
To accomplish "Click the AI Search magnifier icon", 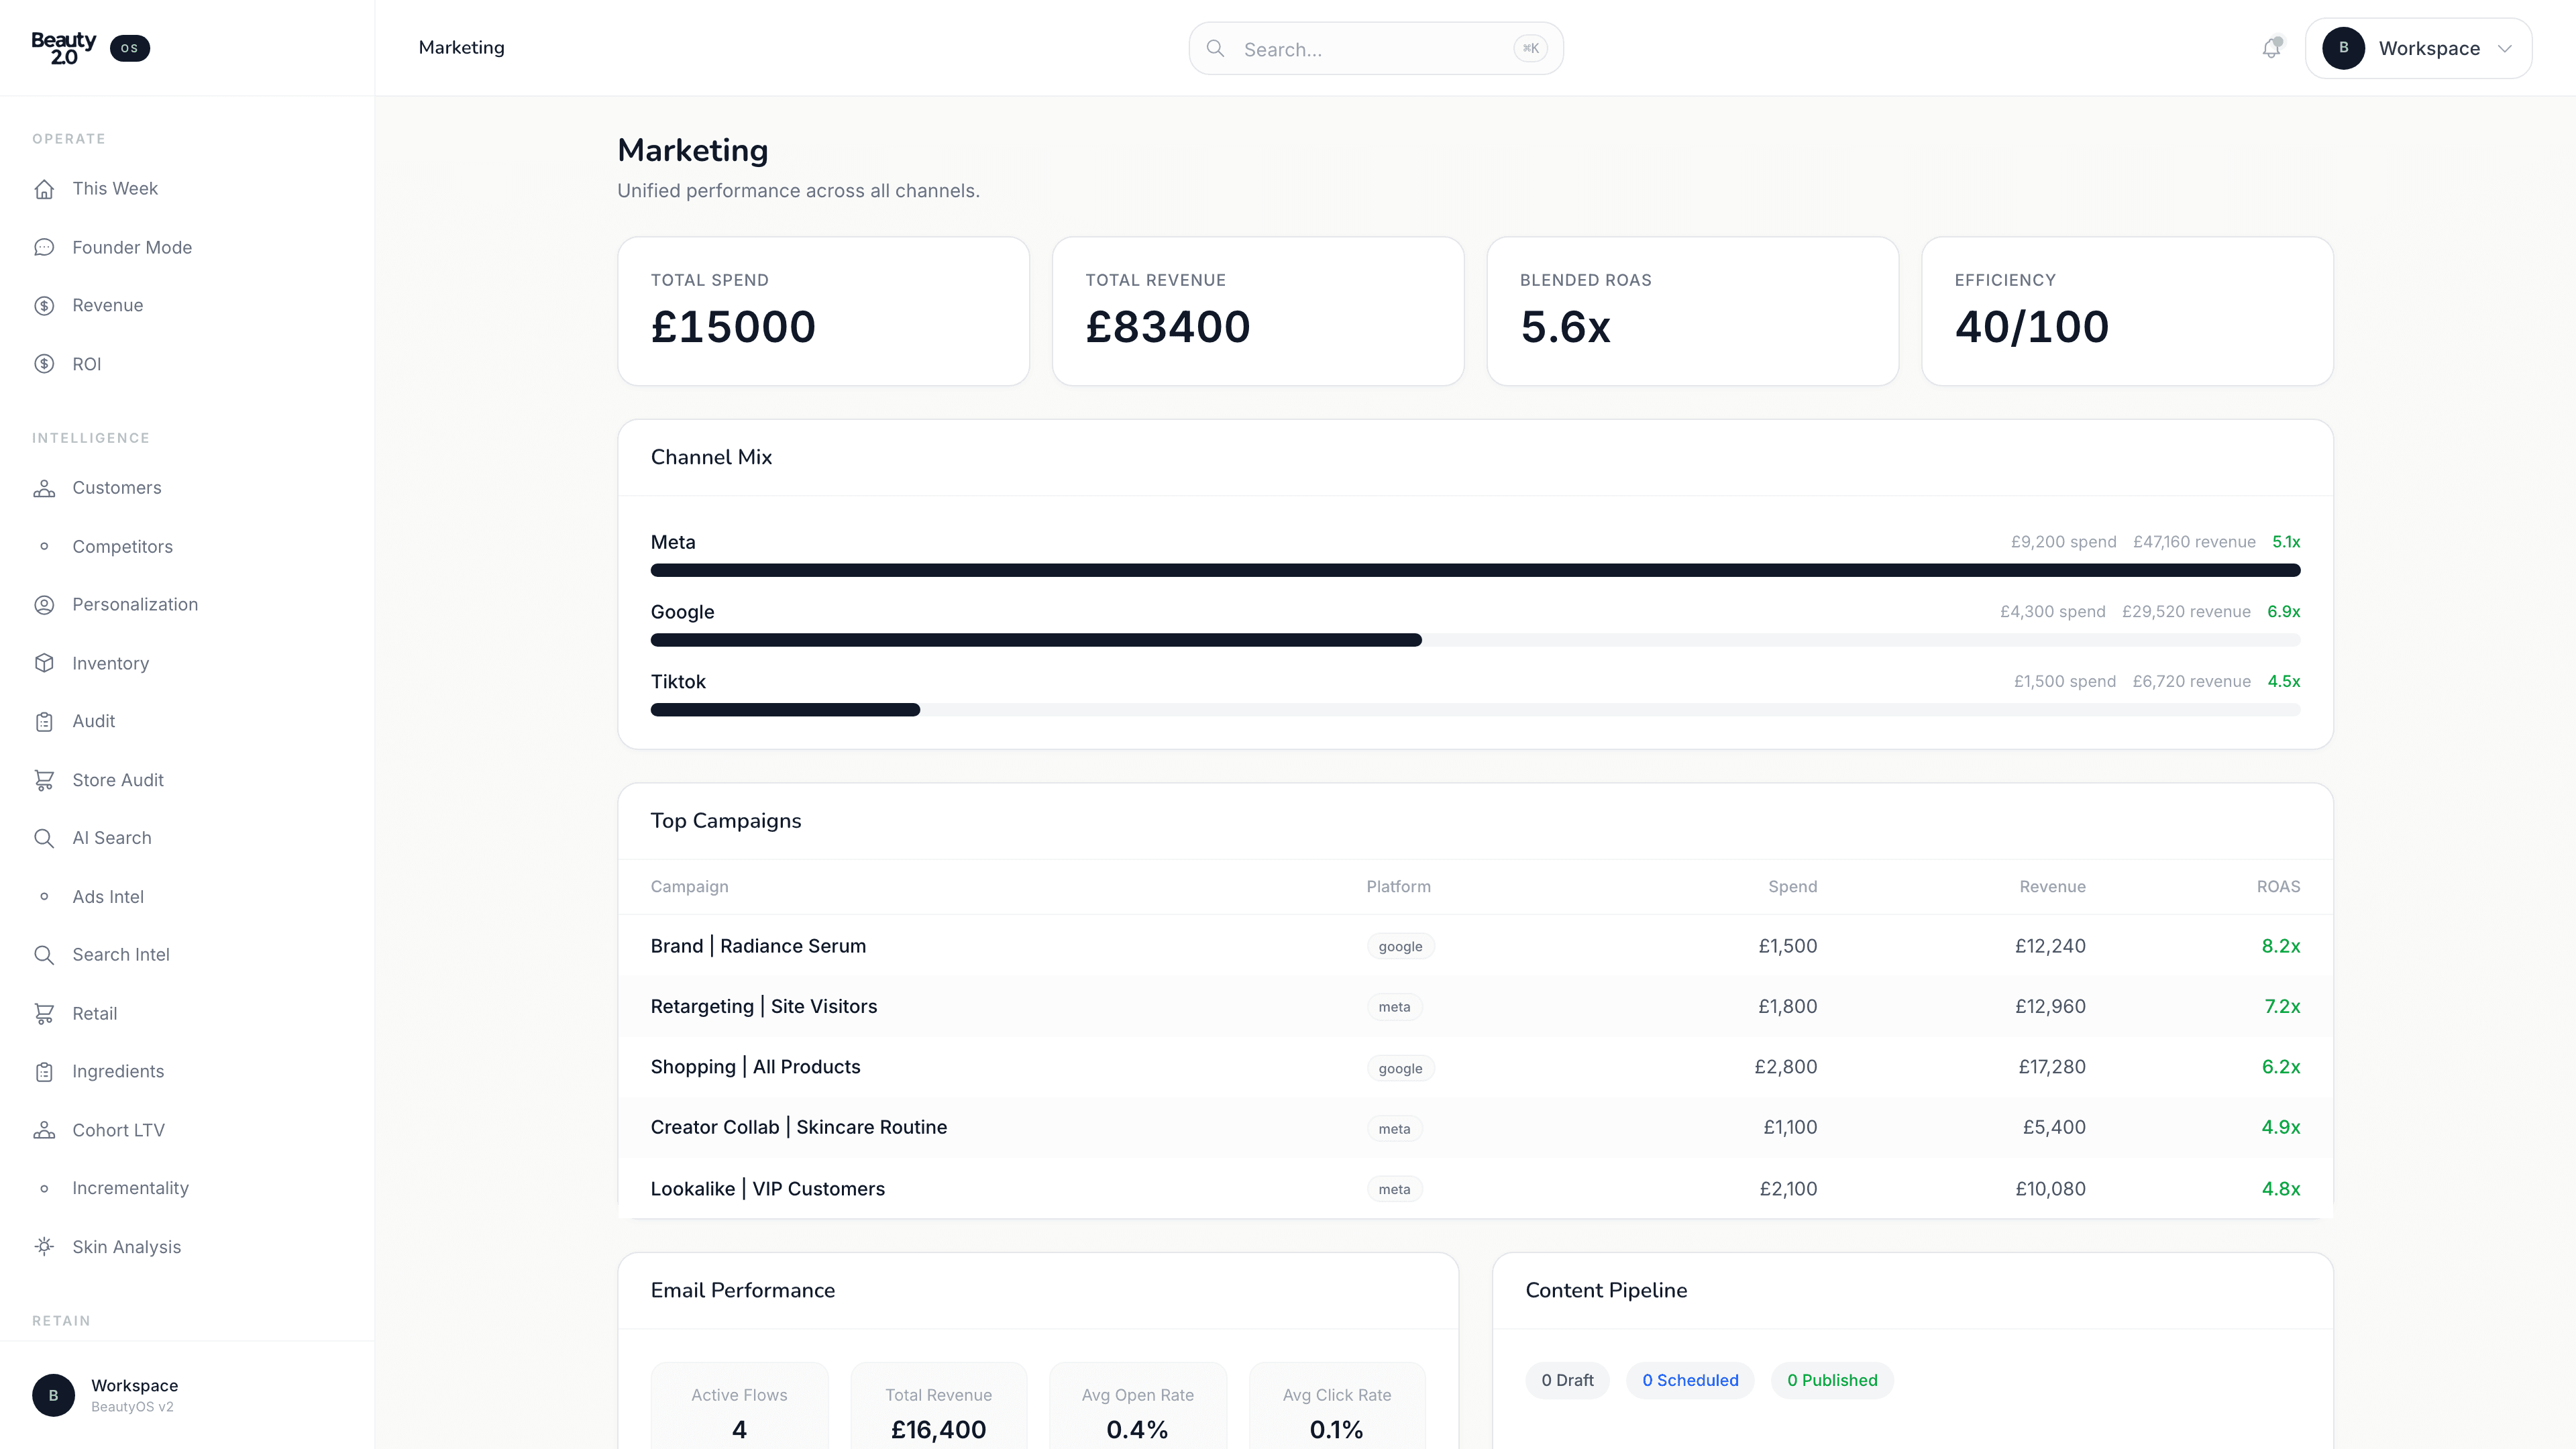I will click(x=44, y=838).
